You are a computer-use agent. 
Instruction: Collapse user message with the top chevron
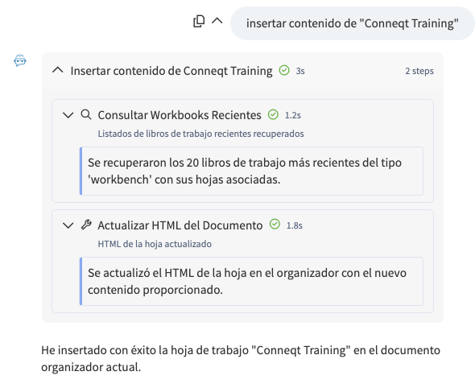coord(217,21)
